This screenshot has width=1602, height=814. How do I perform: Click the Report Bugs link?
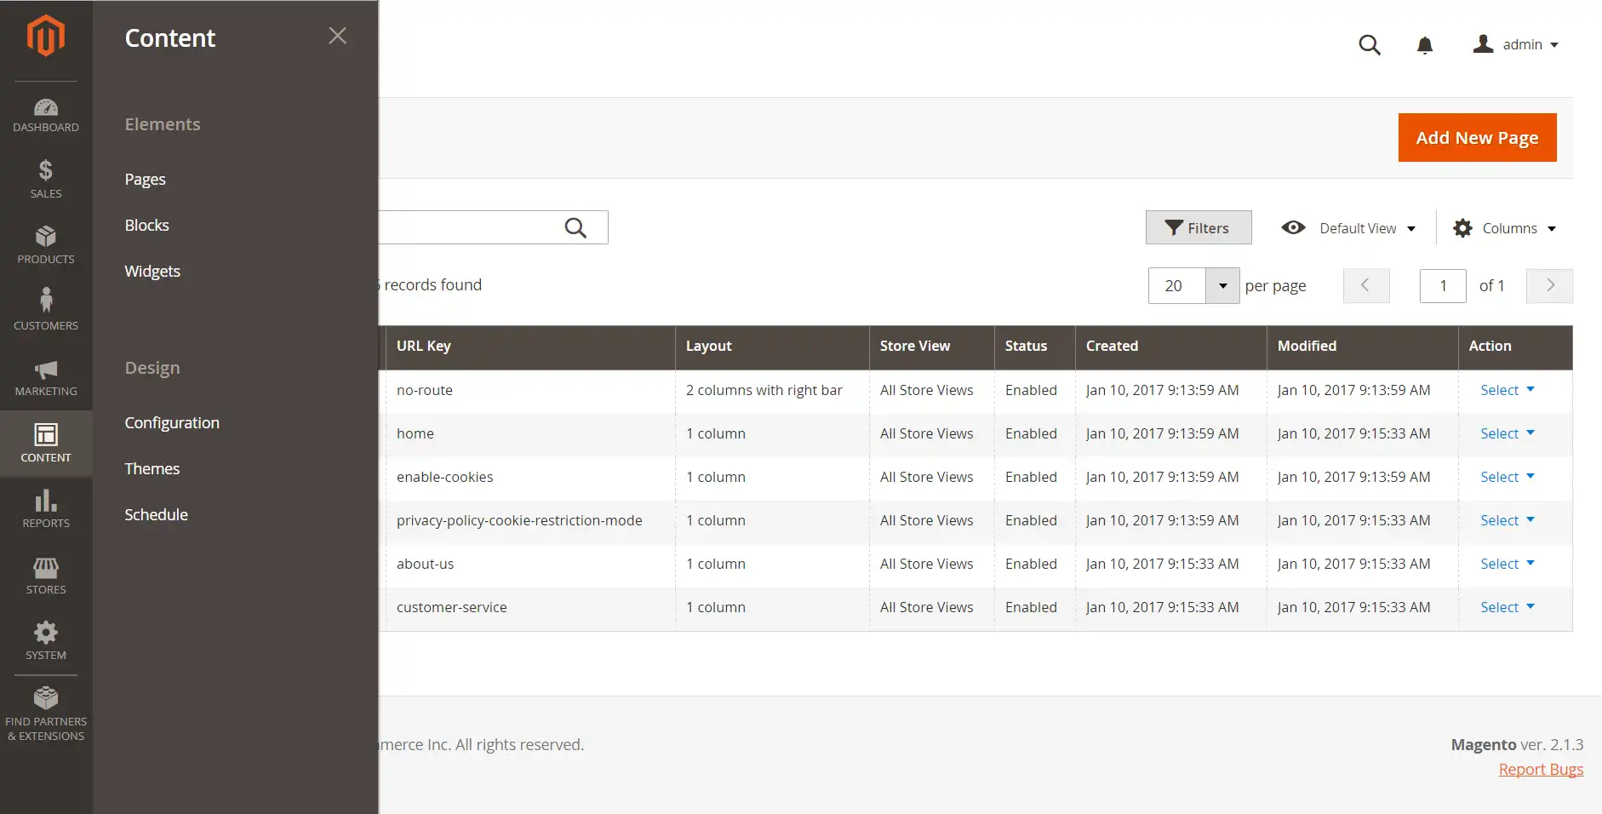pyautogui.click(x=1541, y=770)
